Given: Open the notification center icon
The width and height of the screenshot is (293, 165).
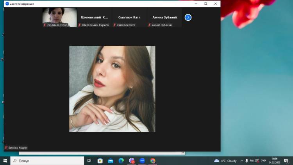Looking at the screenshot, I should 287,161.
